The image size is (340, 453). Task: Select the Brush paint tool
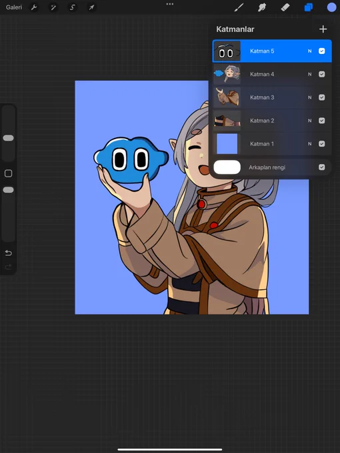[239, 7]
